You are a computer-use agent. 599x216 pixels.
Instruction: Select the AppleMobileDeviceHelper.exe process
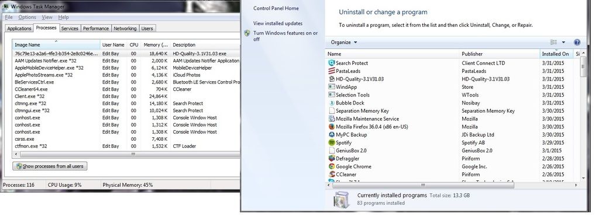click(x=127, y=68)
